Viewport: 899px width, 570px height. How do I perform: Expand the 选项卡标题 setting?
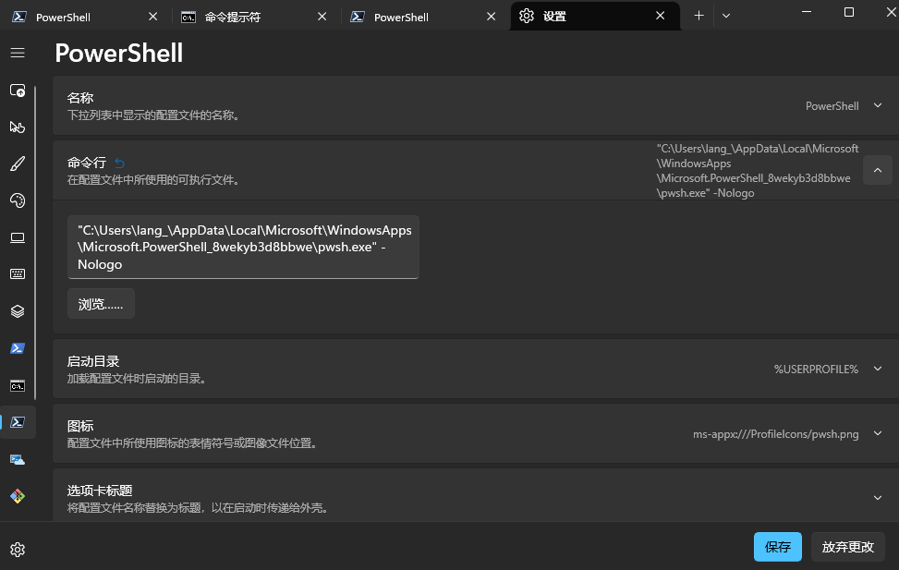[x=877, y=498]
